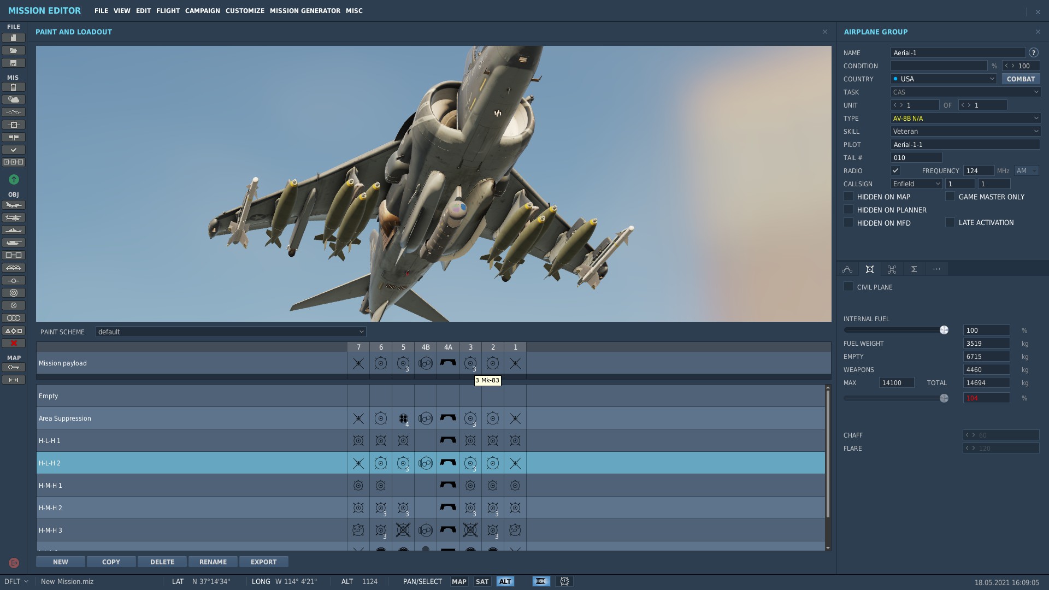The height and width of the screenshot is (590, 1049).
Task: Click the Internal Fuel slider handle
Action: point(944,330)
